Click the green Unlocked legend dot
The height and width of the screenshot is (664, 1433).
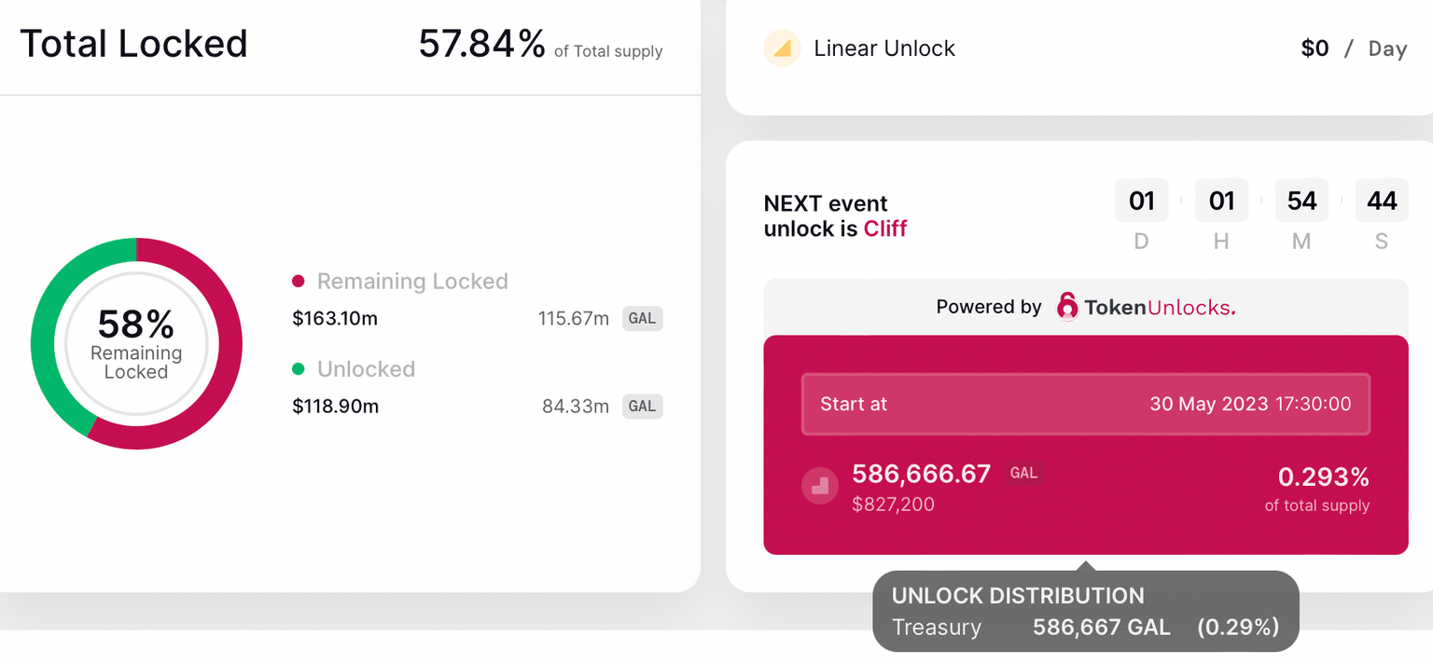(x=300, y=369)
